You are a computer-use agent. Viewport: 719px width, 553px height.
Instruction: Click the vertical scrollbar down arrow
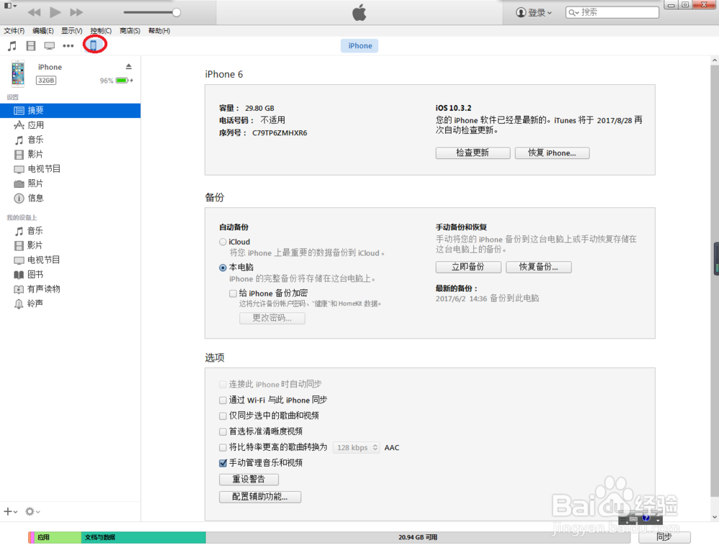pos(715,517)
